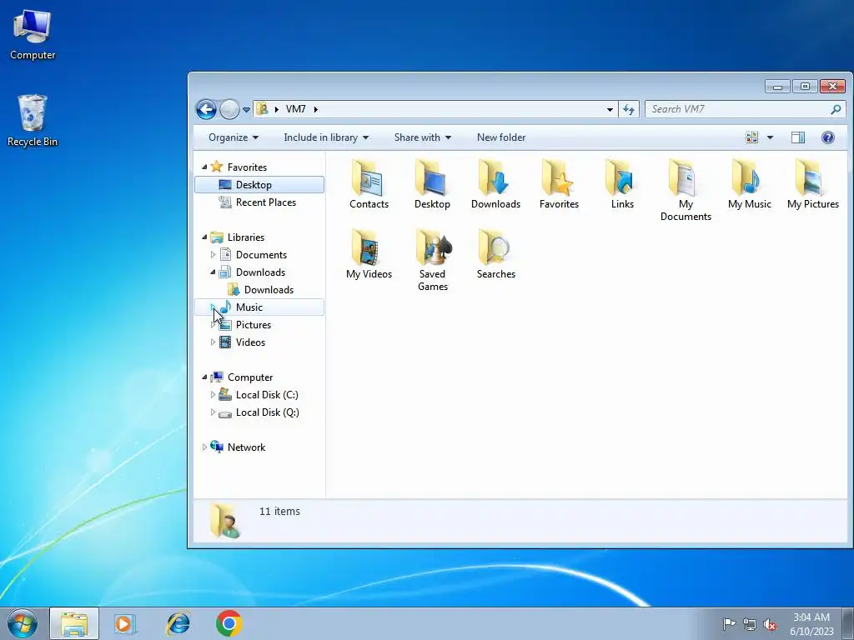This screenshot has height=640, width=854.
Task: Select the Searches folder icon
Action: [x=495, y=247]
